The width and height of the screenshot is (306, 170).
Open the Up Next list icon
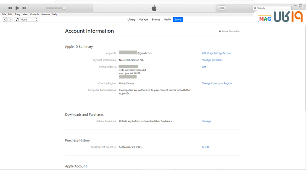[x=222, y=8]
